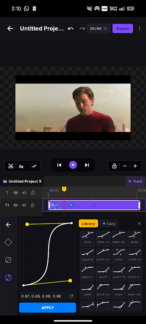The image size is (146, 324).
Task: Tap the WhatsApp status bar notification icon
Action: click(26, 9)
